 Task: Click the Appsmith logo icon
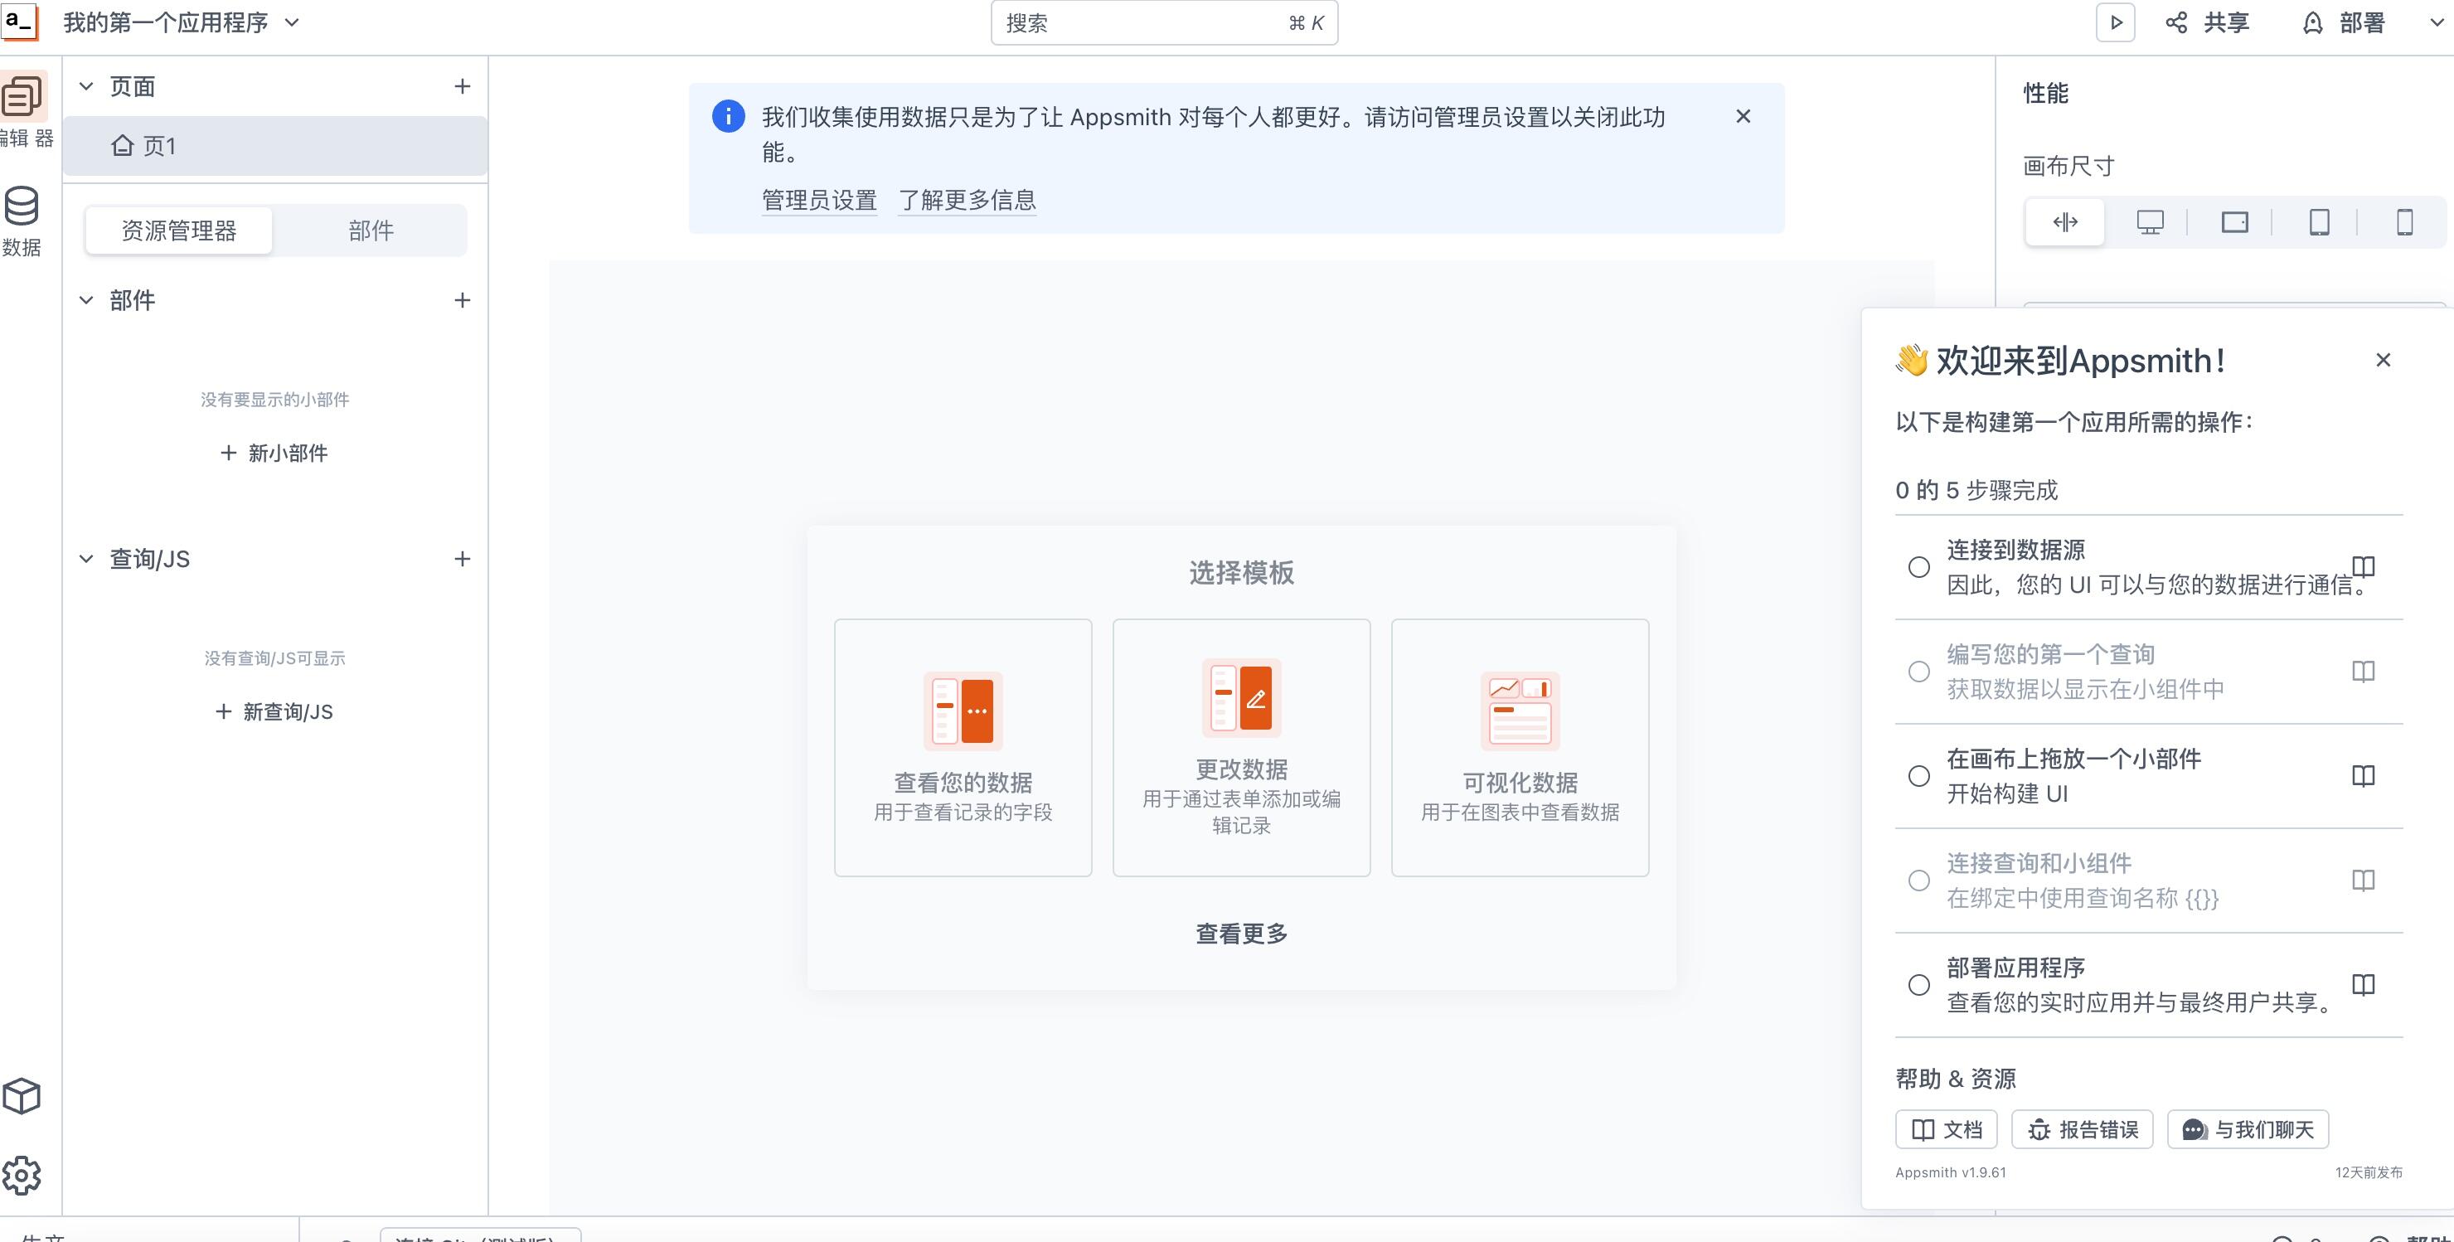(20, 22)
